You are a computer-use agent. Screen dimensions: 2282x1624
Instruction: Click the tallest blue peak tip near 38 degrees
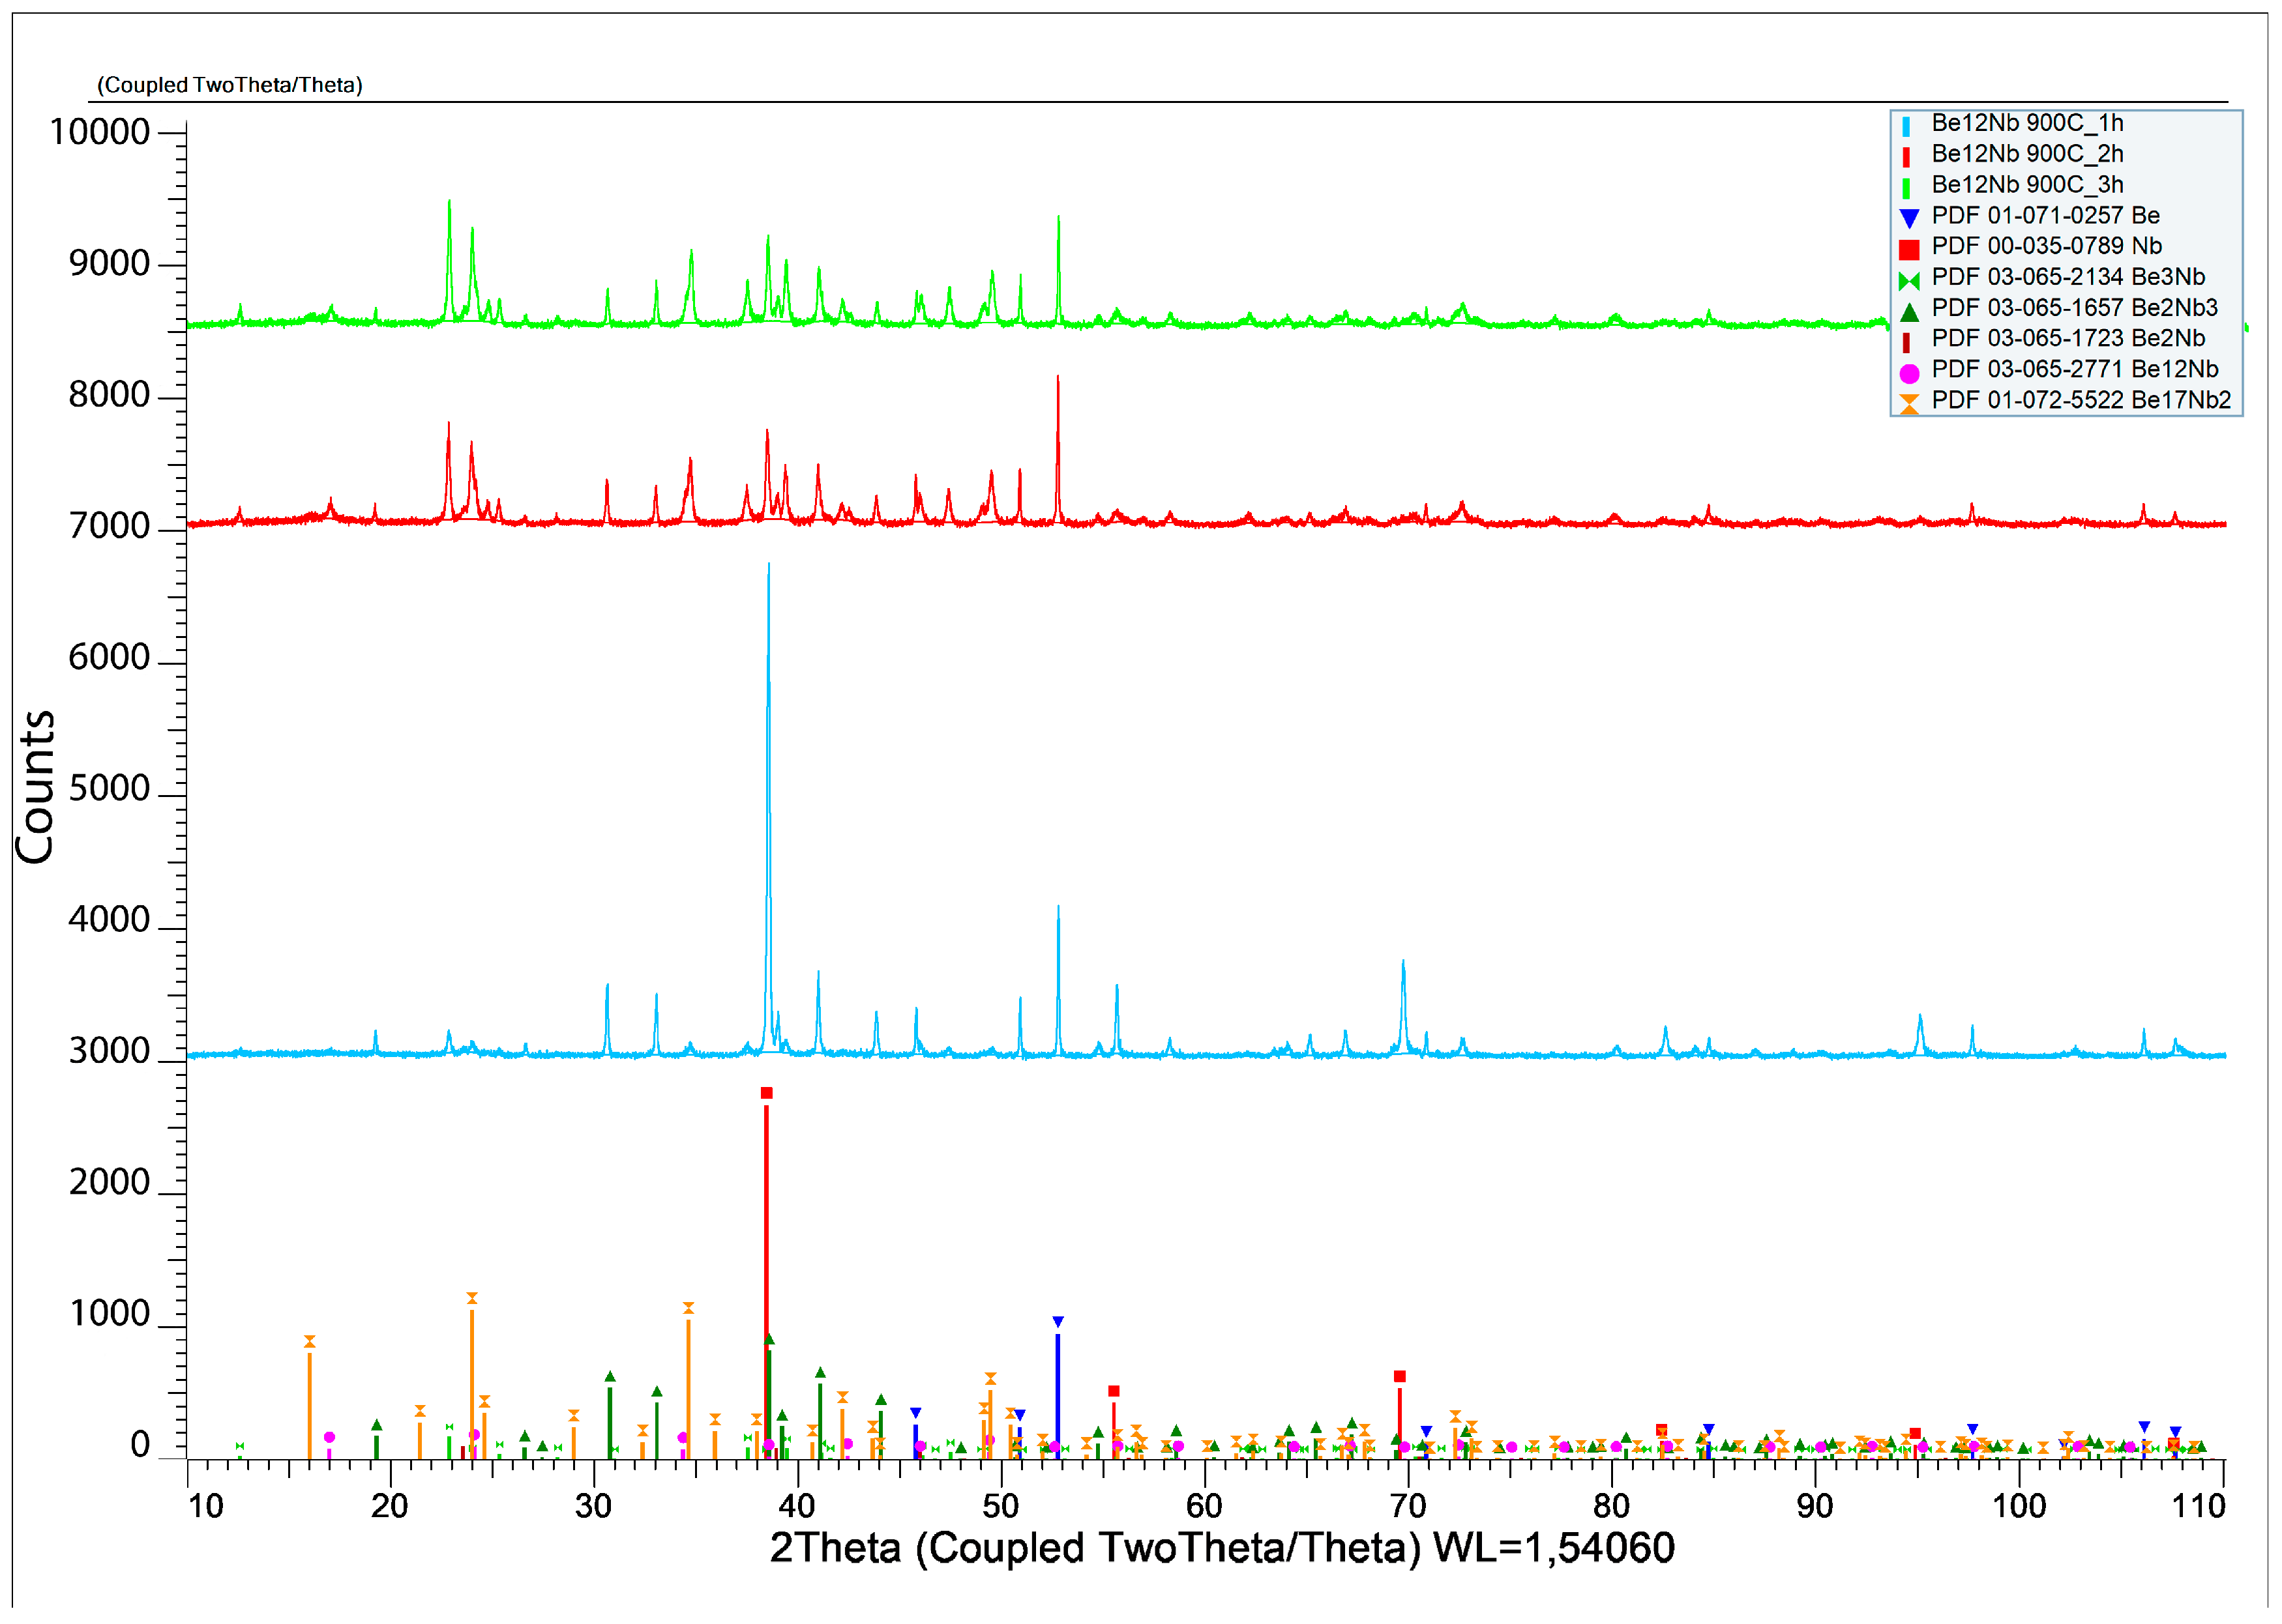click(768, 566)
